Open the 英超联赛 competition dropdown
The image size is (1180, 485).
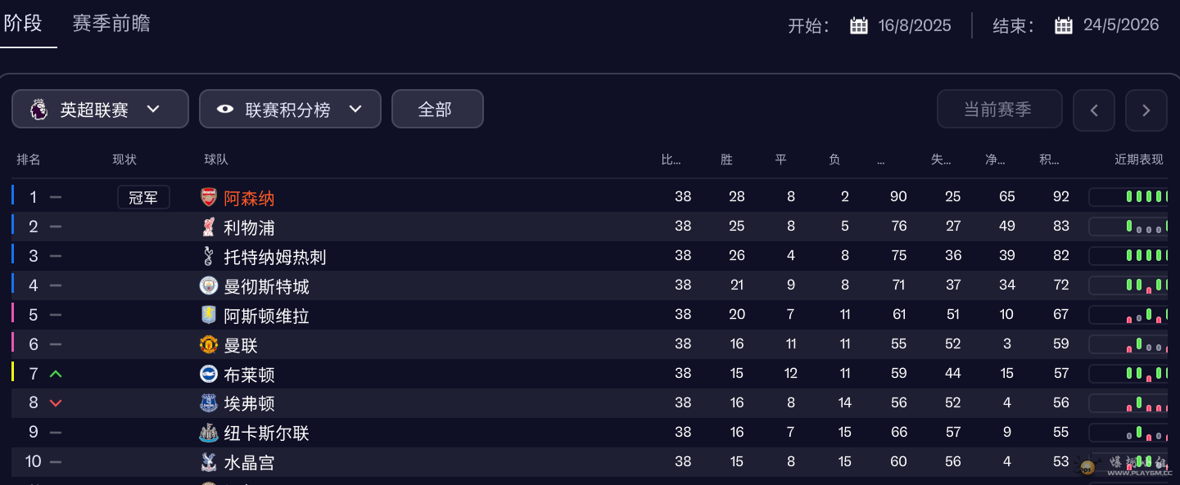(x=100, y=109)
